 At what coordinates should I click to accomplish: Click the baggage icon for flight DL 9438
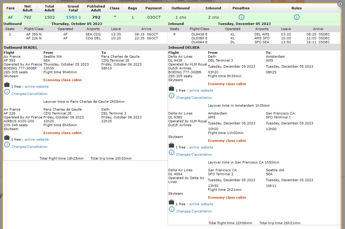[171, 88]
